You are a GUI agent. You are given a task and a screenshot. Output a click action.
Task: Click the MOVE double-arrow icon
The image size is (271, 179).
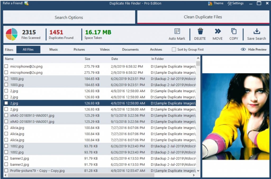[x=218, y=32]
